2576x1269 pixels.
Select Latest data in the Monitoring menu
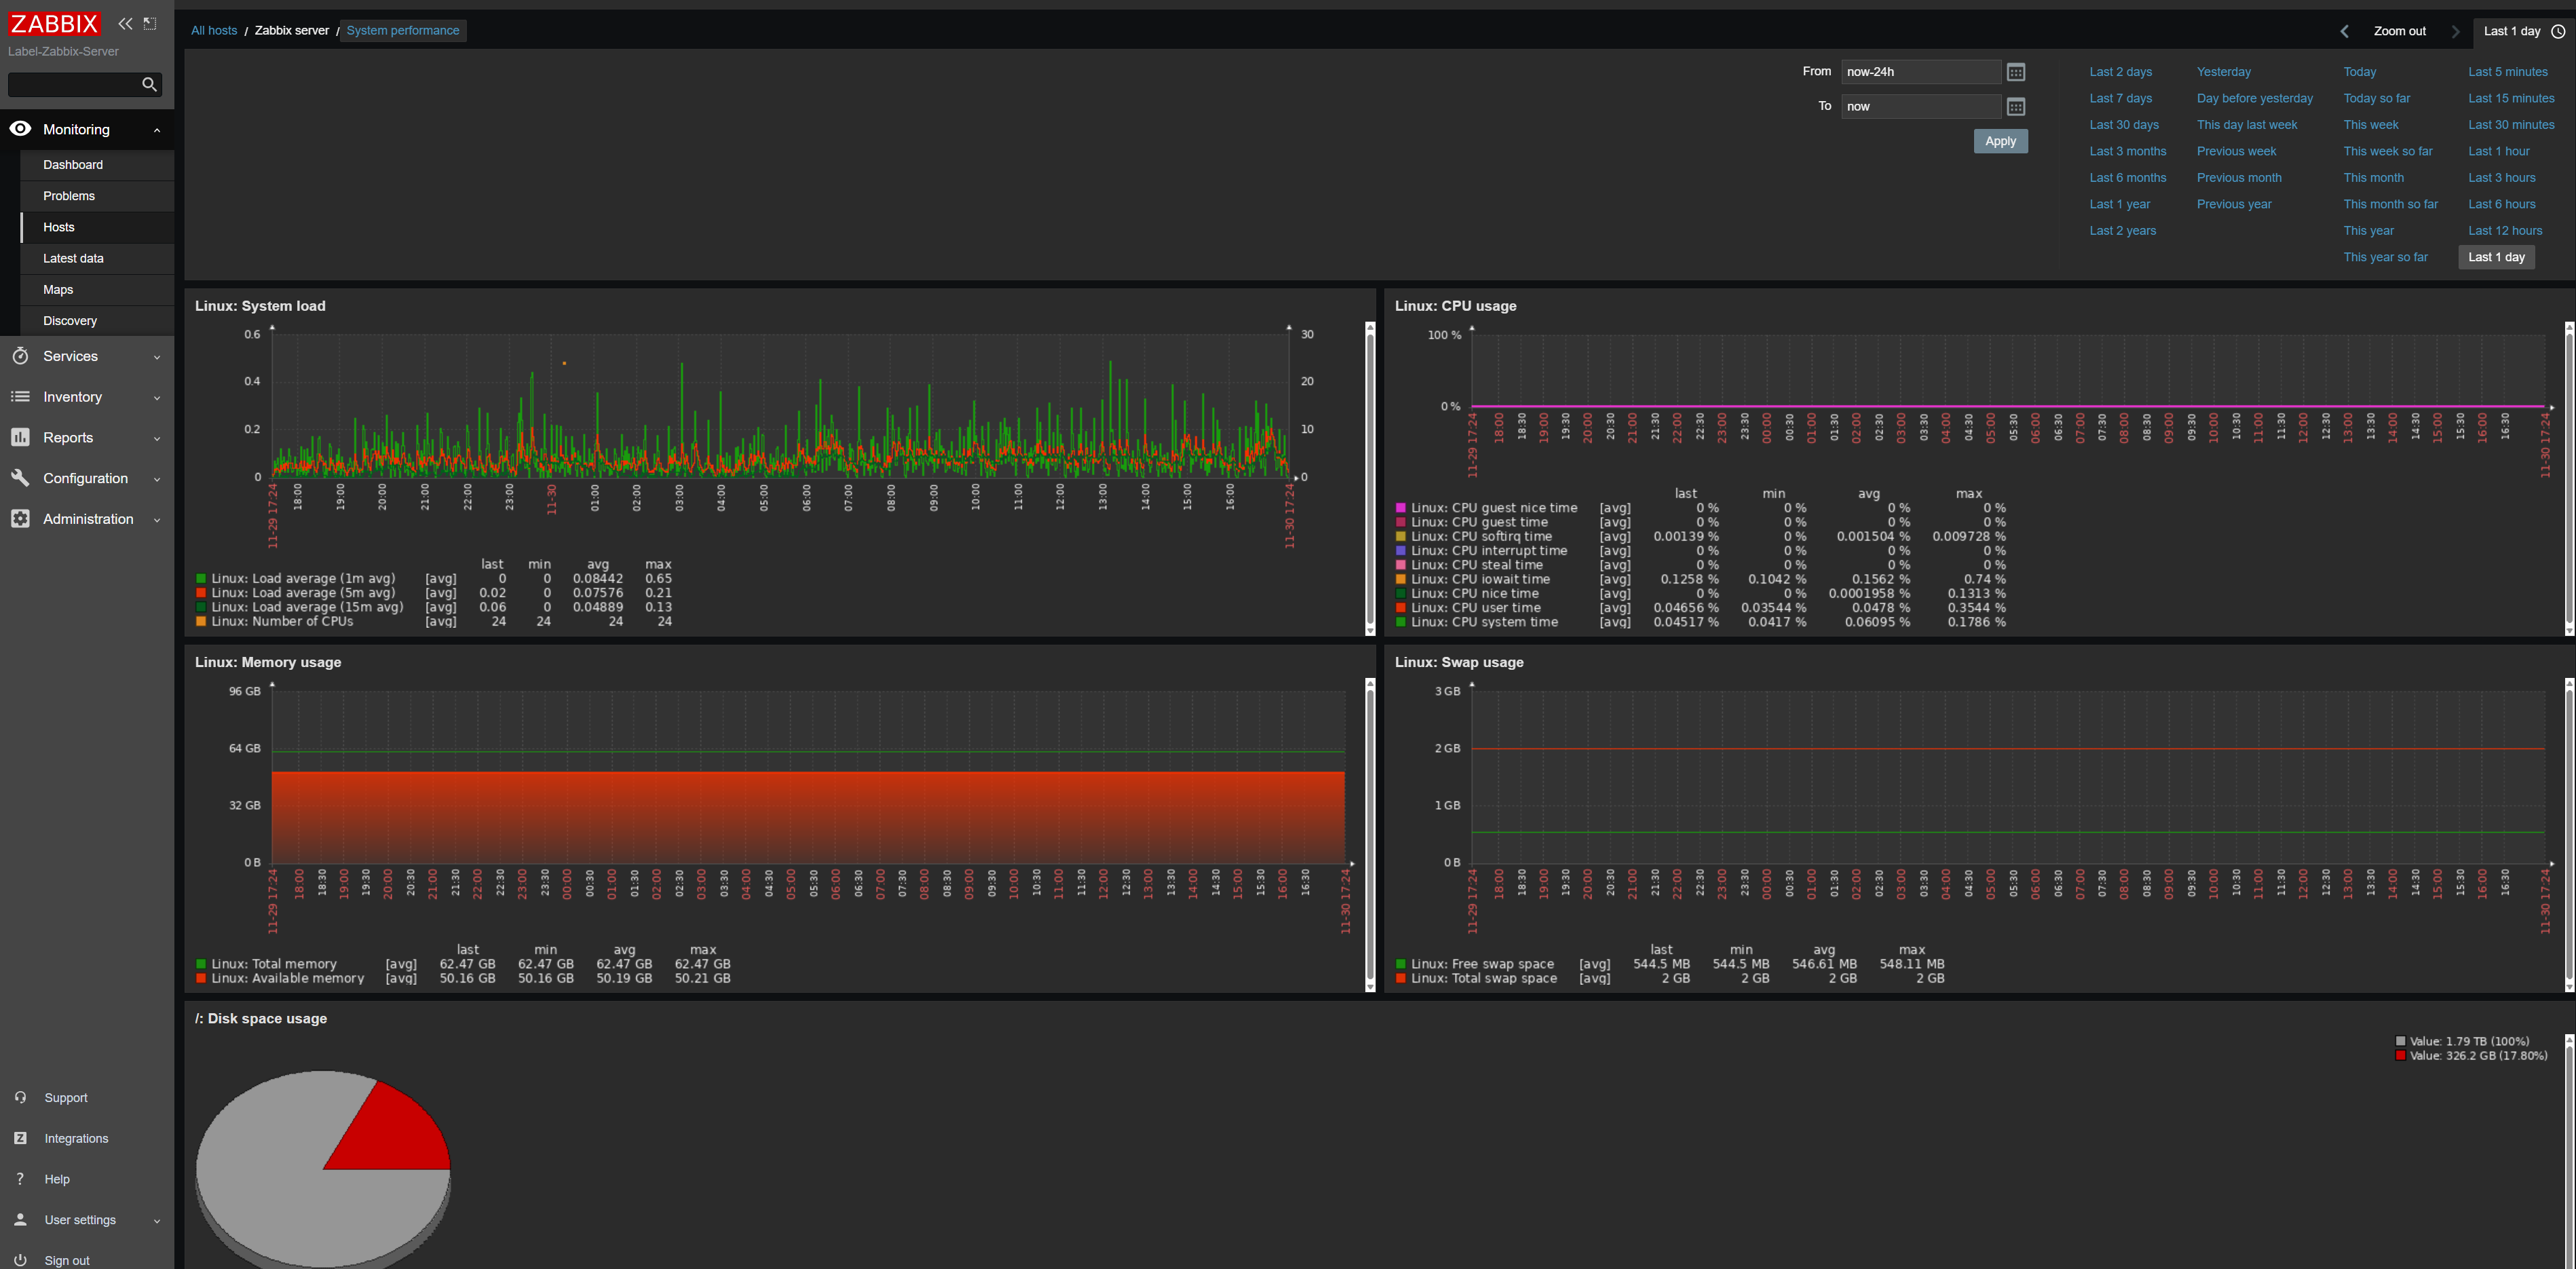click(73, 258)
